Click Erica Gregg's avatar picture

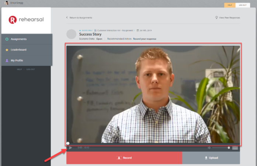[6, 3]
